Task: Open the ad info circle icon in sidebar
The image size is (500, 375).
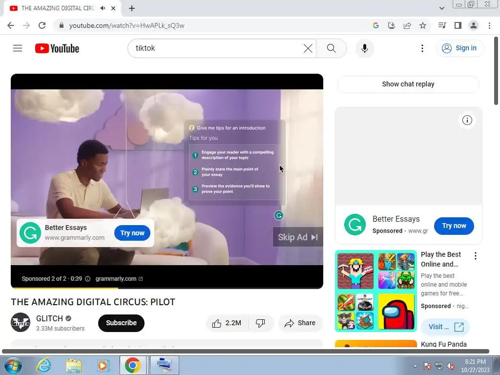Action: 467,120
